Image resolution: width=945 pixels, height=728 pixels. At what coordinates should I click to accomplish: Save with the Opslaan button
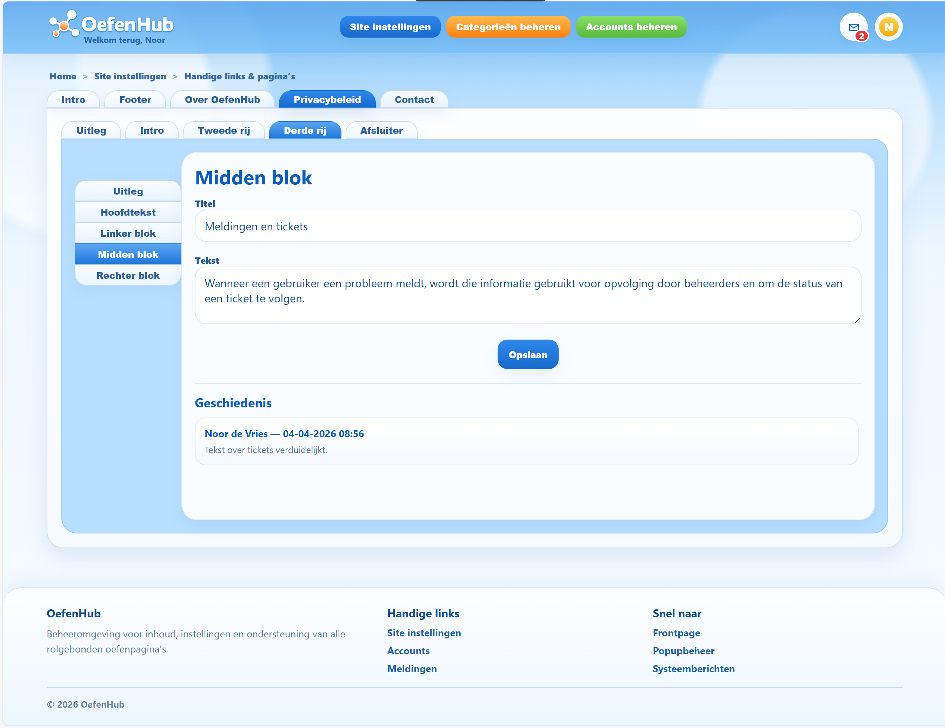527,355
